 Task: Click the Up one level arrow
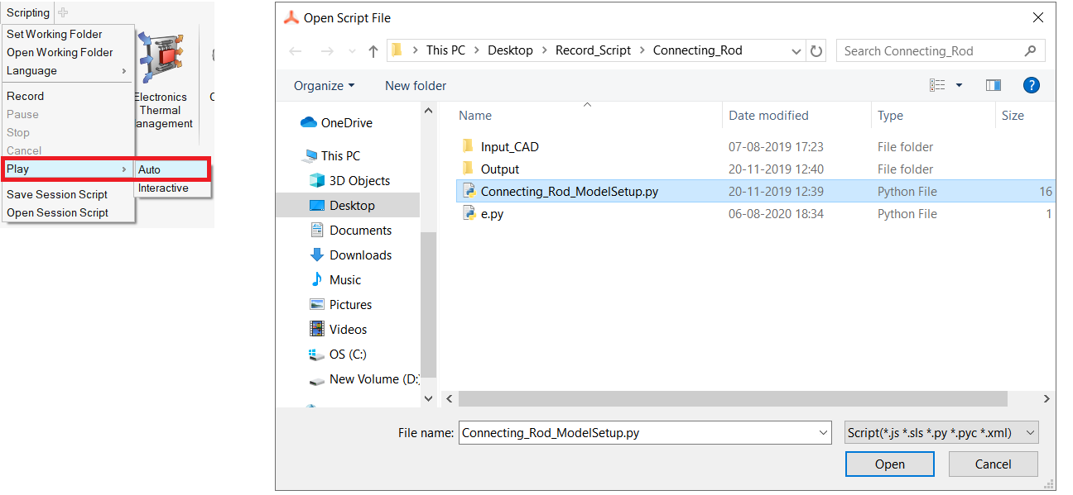373,51
